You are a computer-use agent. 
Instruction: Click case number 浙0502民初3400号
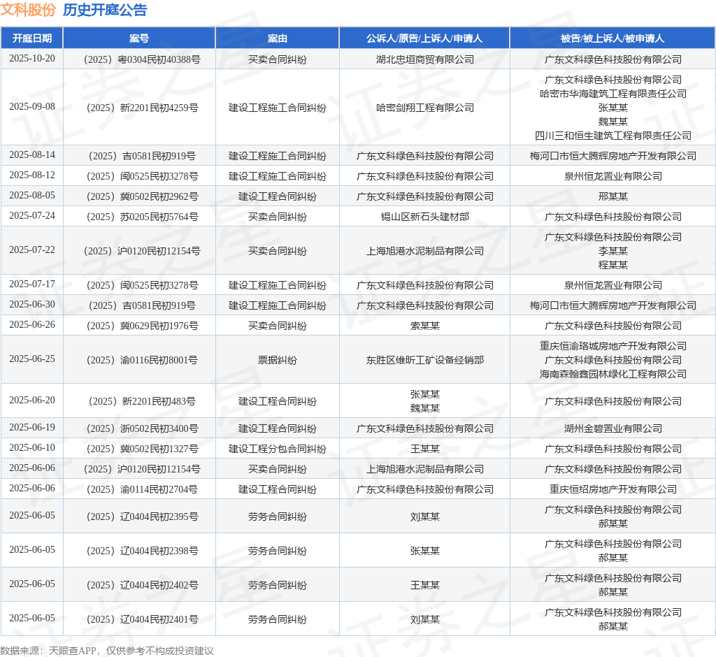click(x=142, y=428)
